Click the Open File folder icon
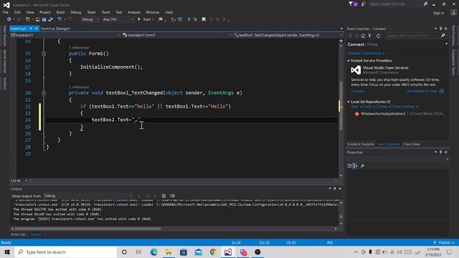The width and height of the screenshot is (459, 258). [37, 19]
